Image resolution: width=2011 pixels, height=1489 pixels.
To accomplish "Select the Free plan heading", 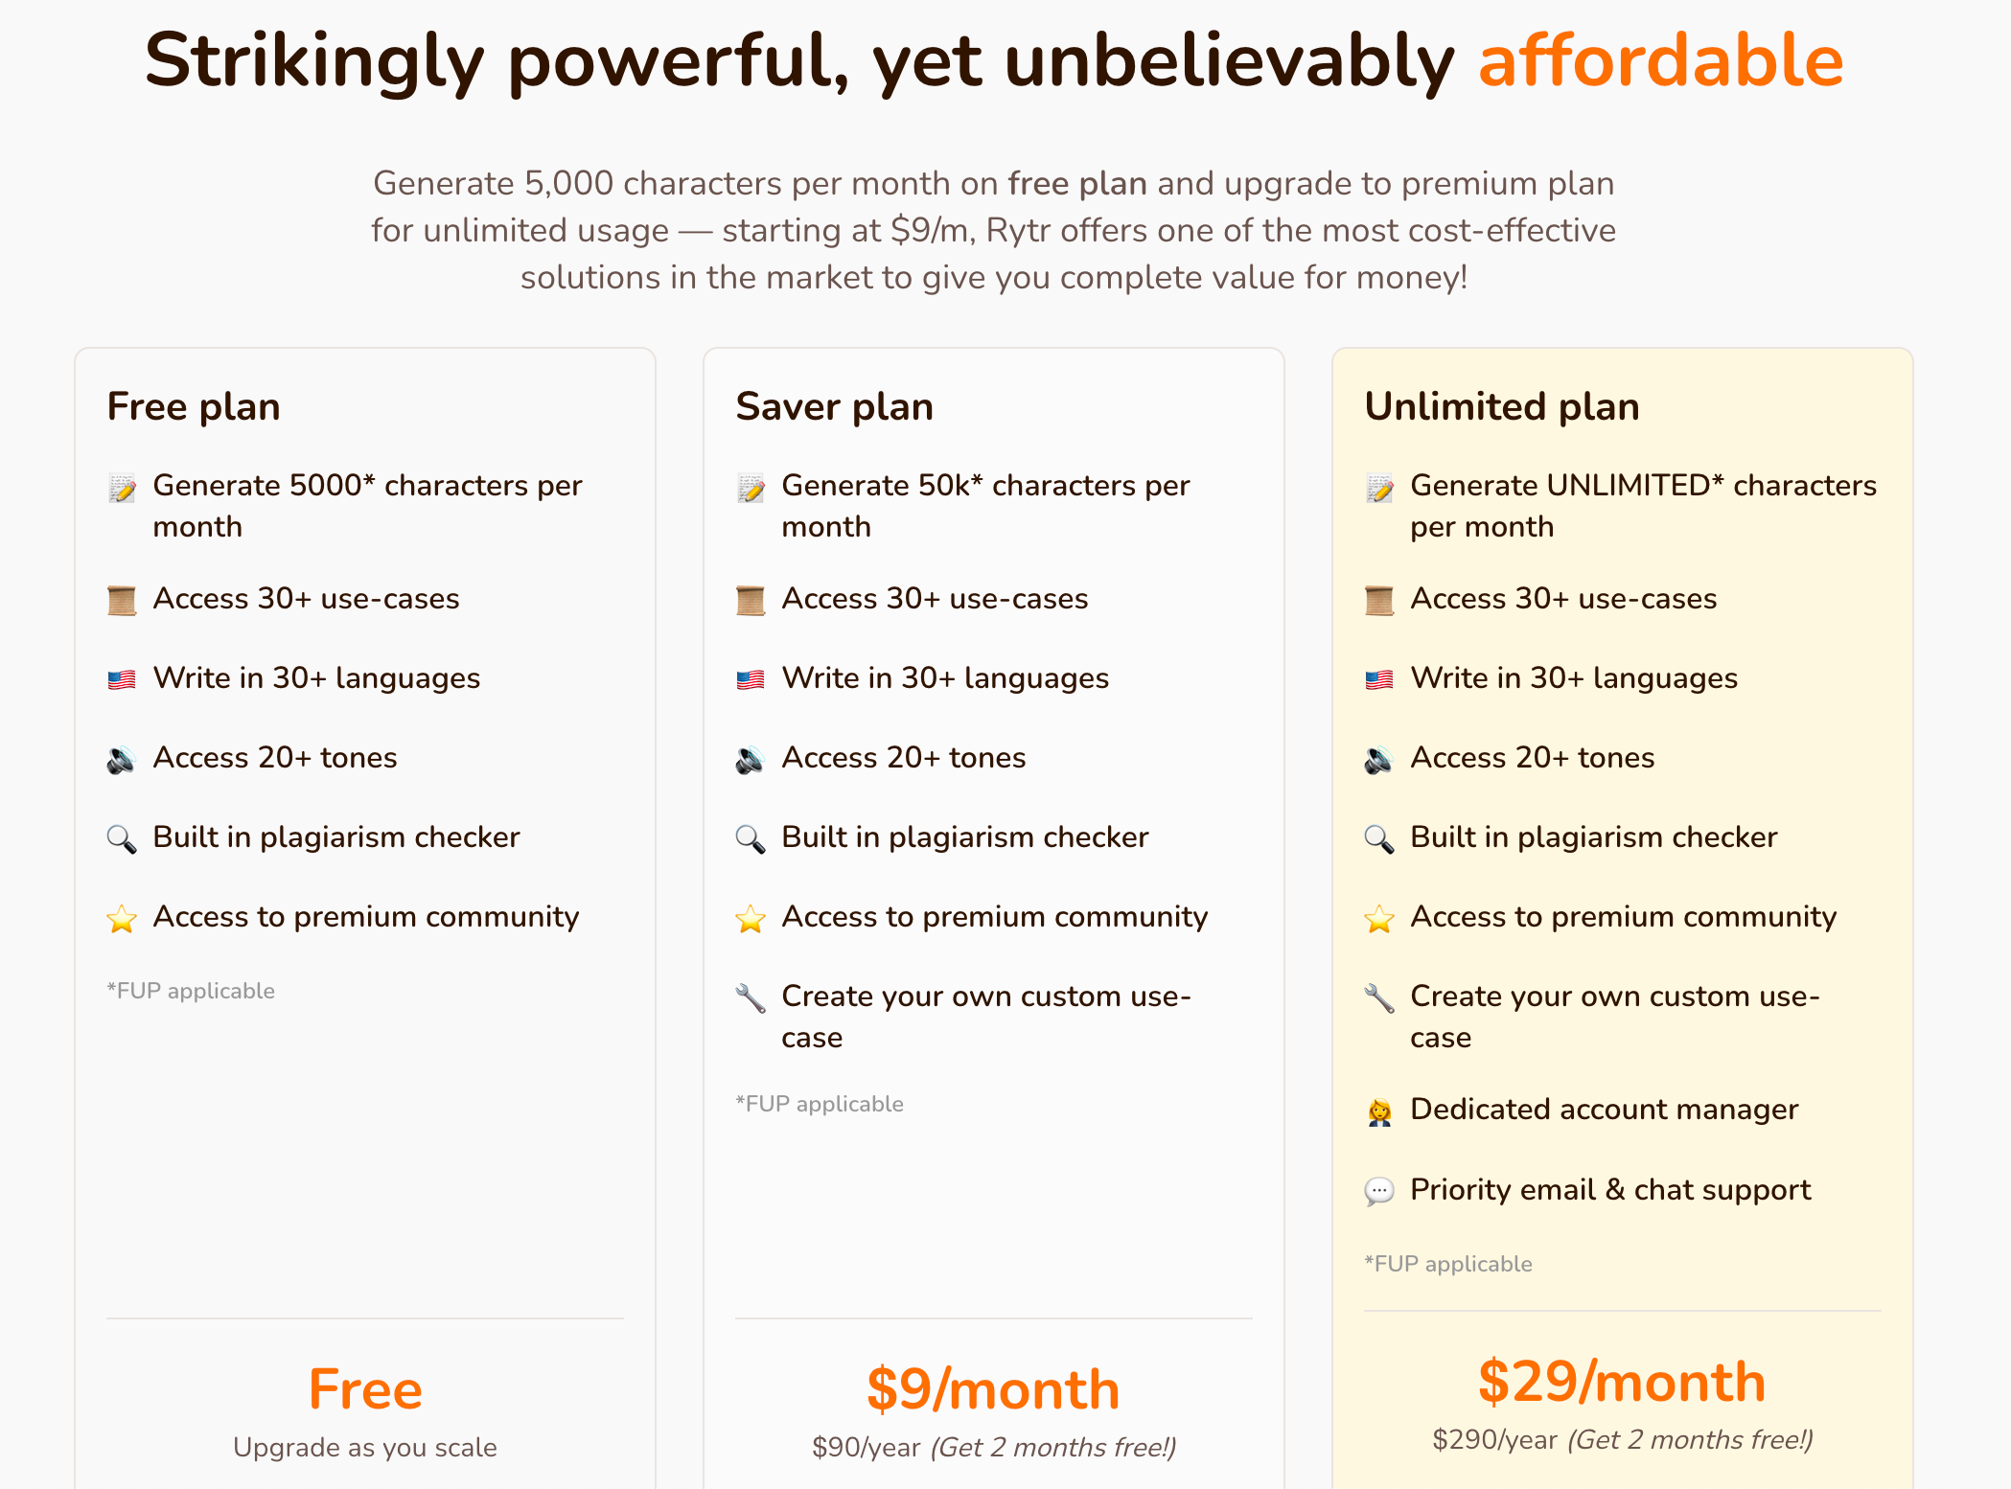I will click(x=194, y=406).
